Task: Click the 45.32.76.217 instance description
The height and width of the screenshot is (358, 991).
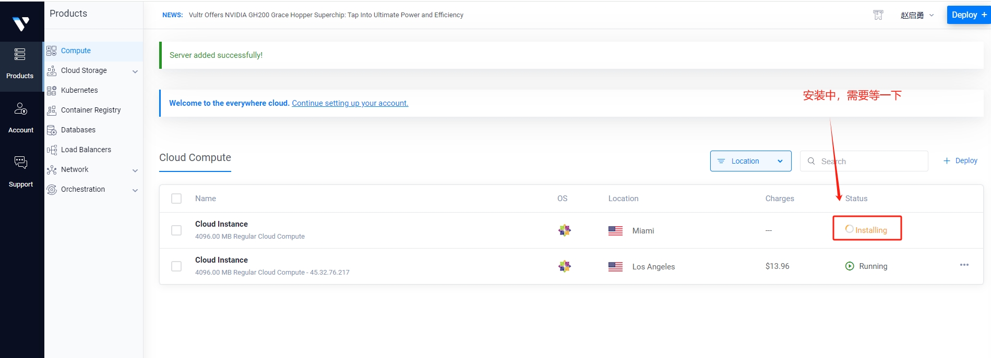Action: (272, 273)
